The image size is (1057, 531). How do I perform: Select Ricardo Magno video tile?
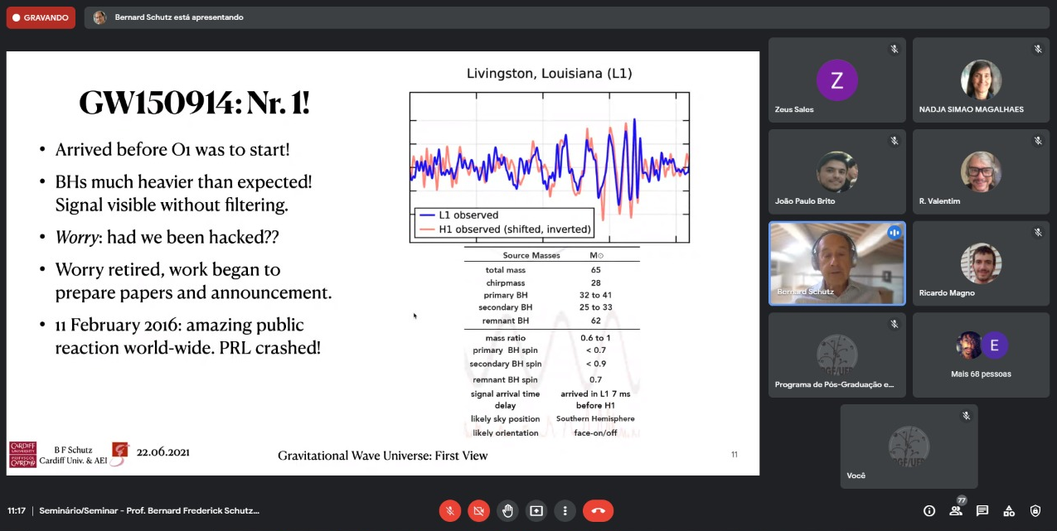pyautogui.click(x=981, y=263)
